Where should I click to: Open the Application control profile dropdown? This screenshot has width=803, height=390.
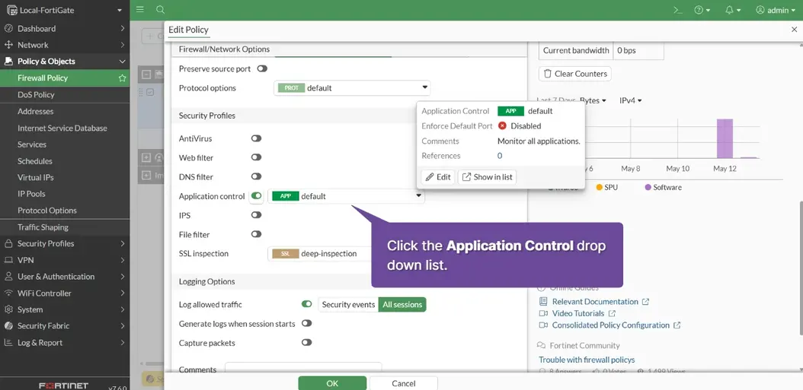tap(346, 196)
